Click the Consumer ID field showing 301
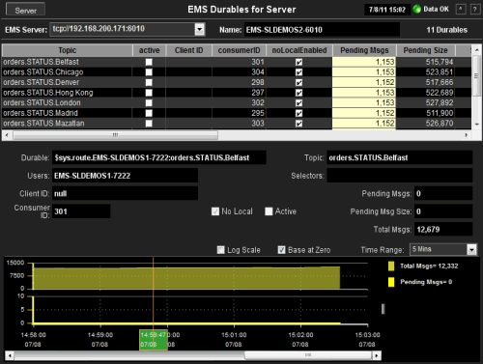The width and height of the screenshot is (483, 364). coord(81,211)
